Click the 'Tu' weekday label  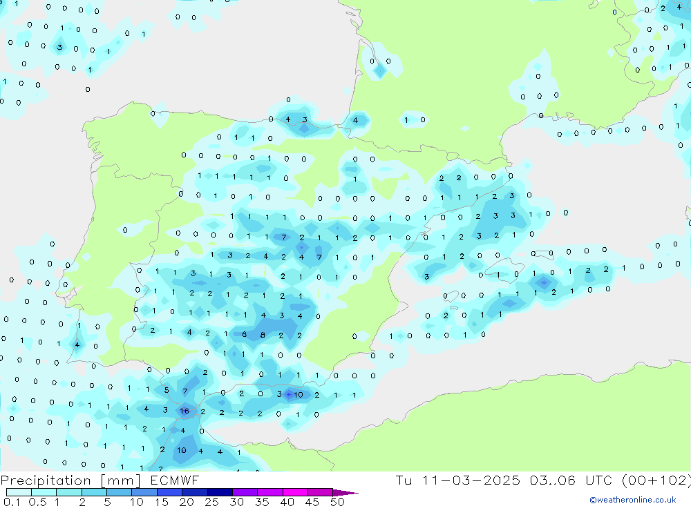(404, 480)
